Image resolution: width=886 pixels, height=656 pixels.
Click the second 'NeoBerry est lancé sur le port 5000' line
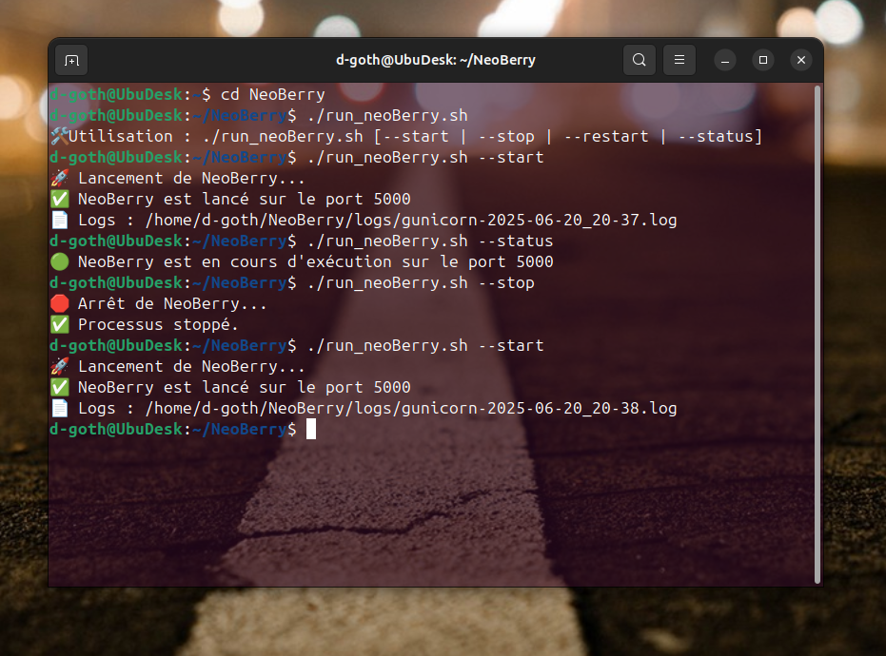coord(244,387)
